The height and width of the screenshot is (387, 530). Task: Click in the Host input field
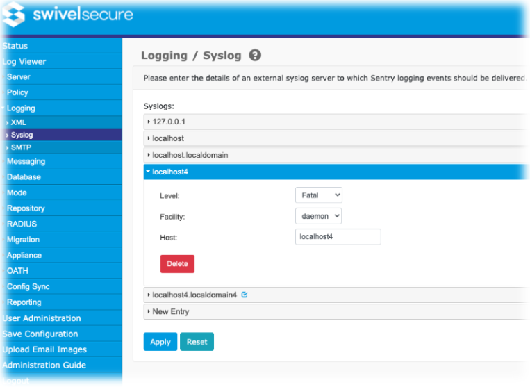338,237
